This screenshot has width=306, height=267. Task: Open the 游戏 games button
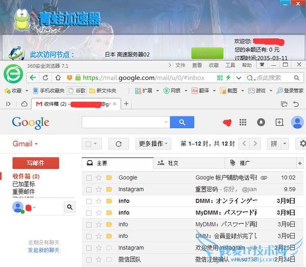(257, 91)
